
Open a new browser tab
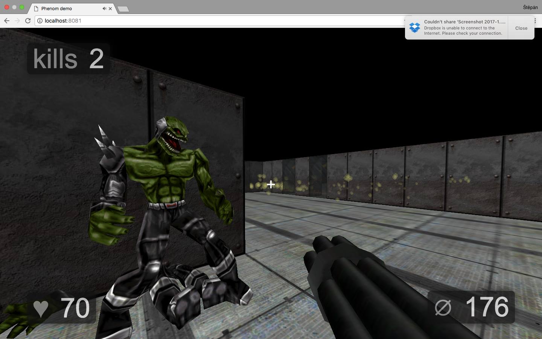tap(123, 9)
